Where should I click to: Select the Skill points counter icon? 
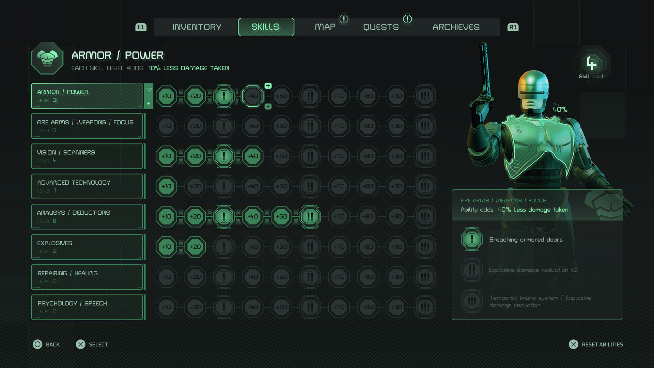point(592,63)
